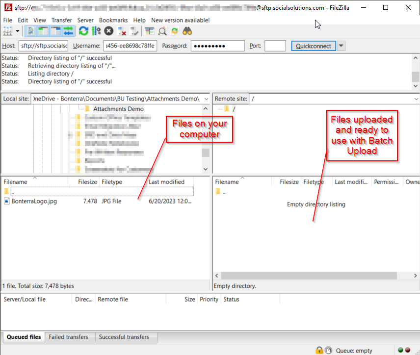
Task: Select the Attachments Demo folder in tree
Action: point(118,109)
